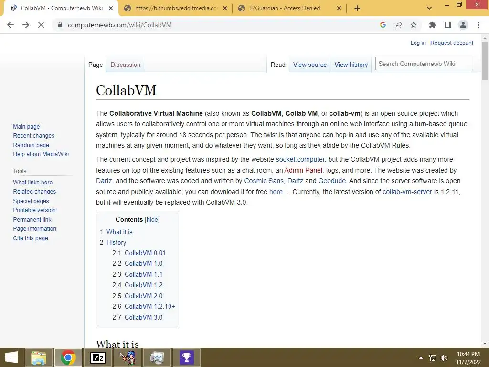Image resolution: width=489 pixels, height=367 pixels.
Task: Bookmark this page with star icon
Action: [414, 25]
